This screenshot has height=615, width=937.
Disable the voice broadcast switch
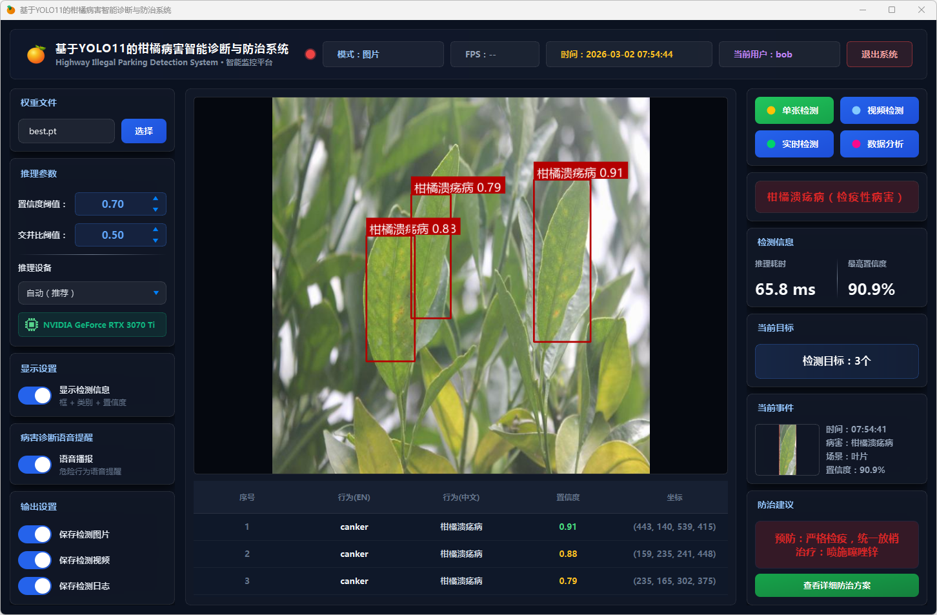coord(35,465)
